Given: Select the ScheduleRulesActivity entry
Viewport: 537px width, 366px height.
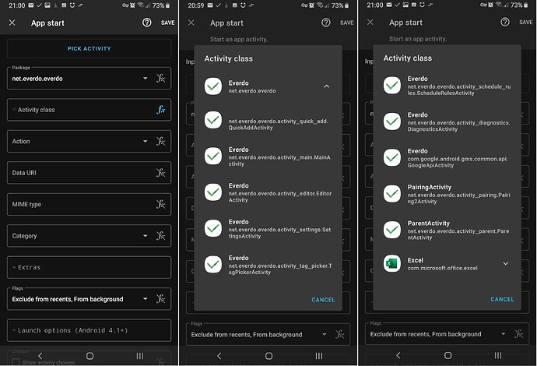Looking at the screenshot, I should 447,86.
